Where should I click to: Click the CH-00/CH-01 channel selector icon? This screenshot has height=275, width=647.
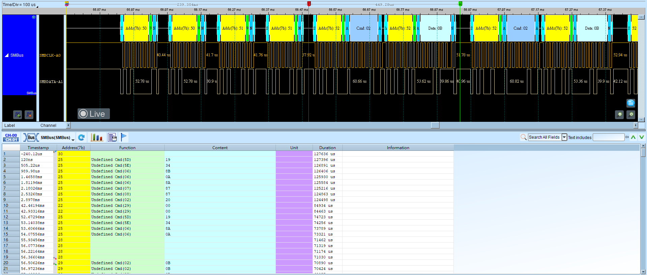point(11,137)
